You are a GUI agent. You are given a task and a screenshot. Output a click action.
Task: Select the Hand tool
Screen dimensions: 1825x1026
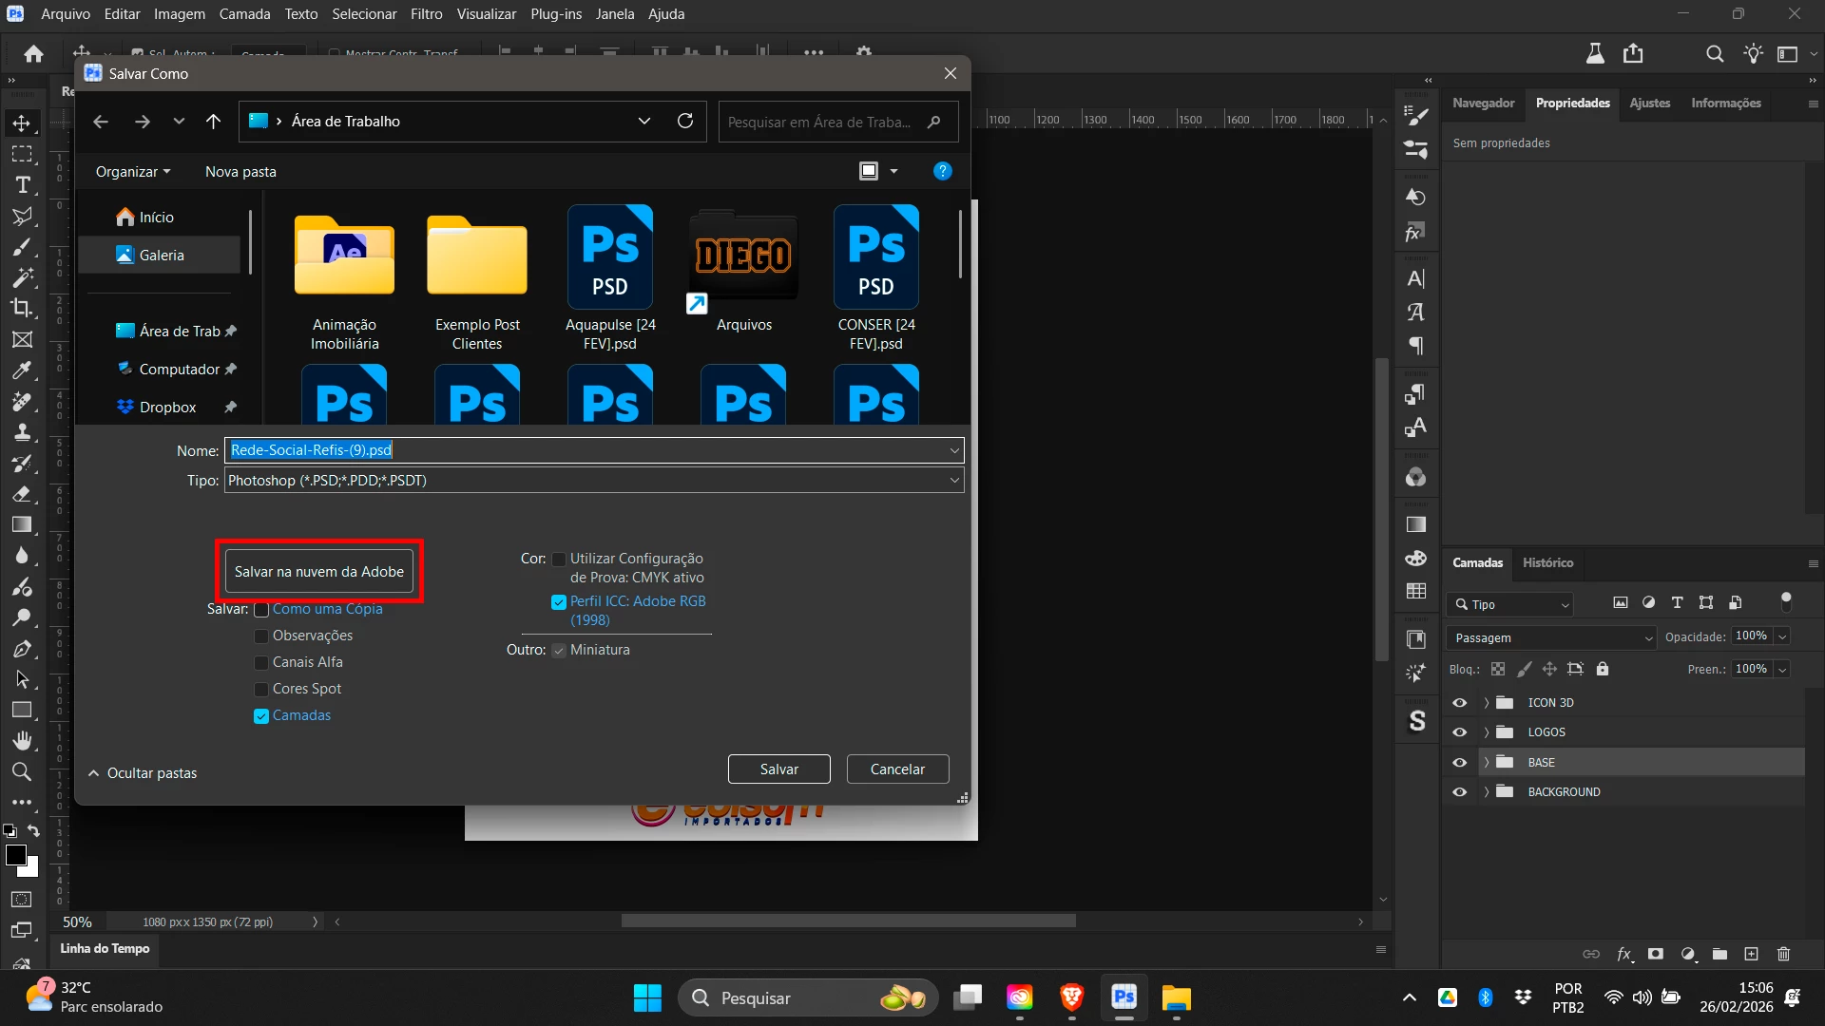tap(23, 740)
